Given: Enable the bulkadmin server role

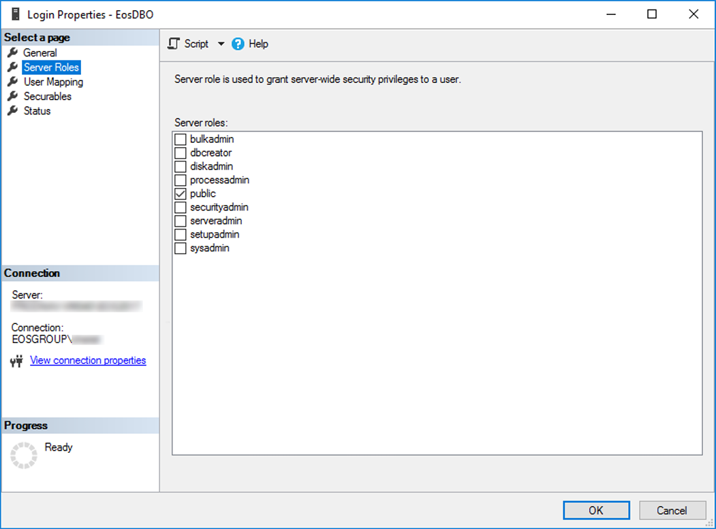Looking at the screenshot, I should [181, 139].
